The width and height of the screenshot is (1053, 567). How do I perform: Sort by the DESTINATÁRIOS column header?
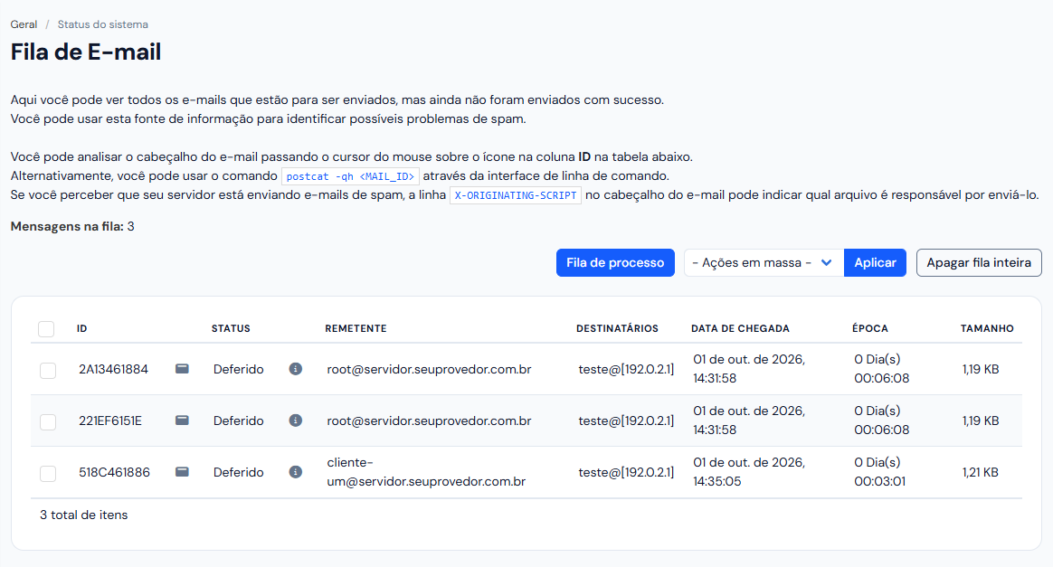pyautogui.click(x=617, y=329)
